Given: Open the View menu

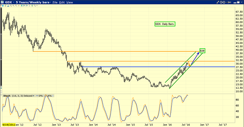Looking at the screenshot, I should 70,2.
